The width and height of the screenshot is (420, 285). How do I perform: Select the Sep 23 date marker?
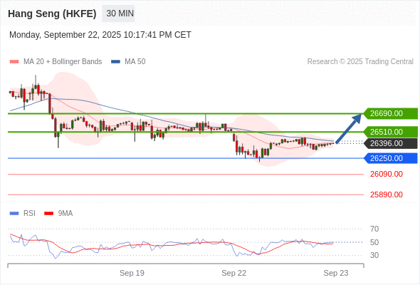(x=336, y=273)
